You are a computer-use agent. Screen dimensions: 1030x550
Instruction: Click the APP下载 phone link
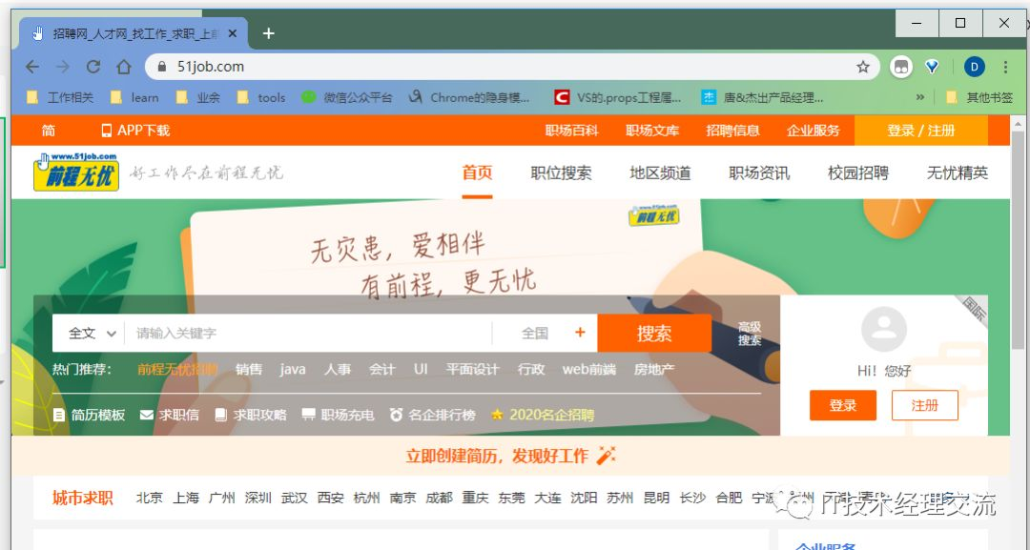pyautogui.click(x=135, y=131)
